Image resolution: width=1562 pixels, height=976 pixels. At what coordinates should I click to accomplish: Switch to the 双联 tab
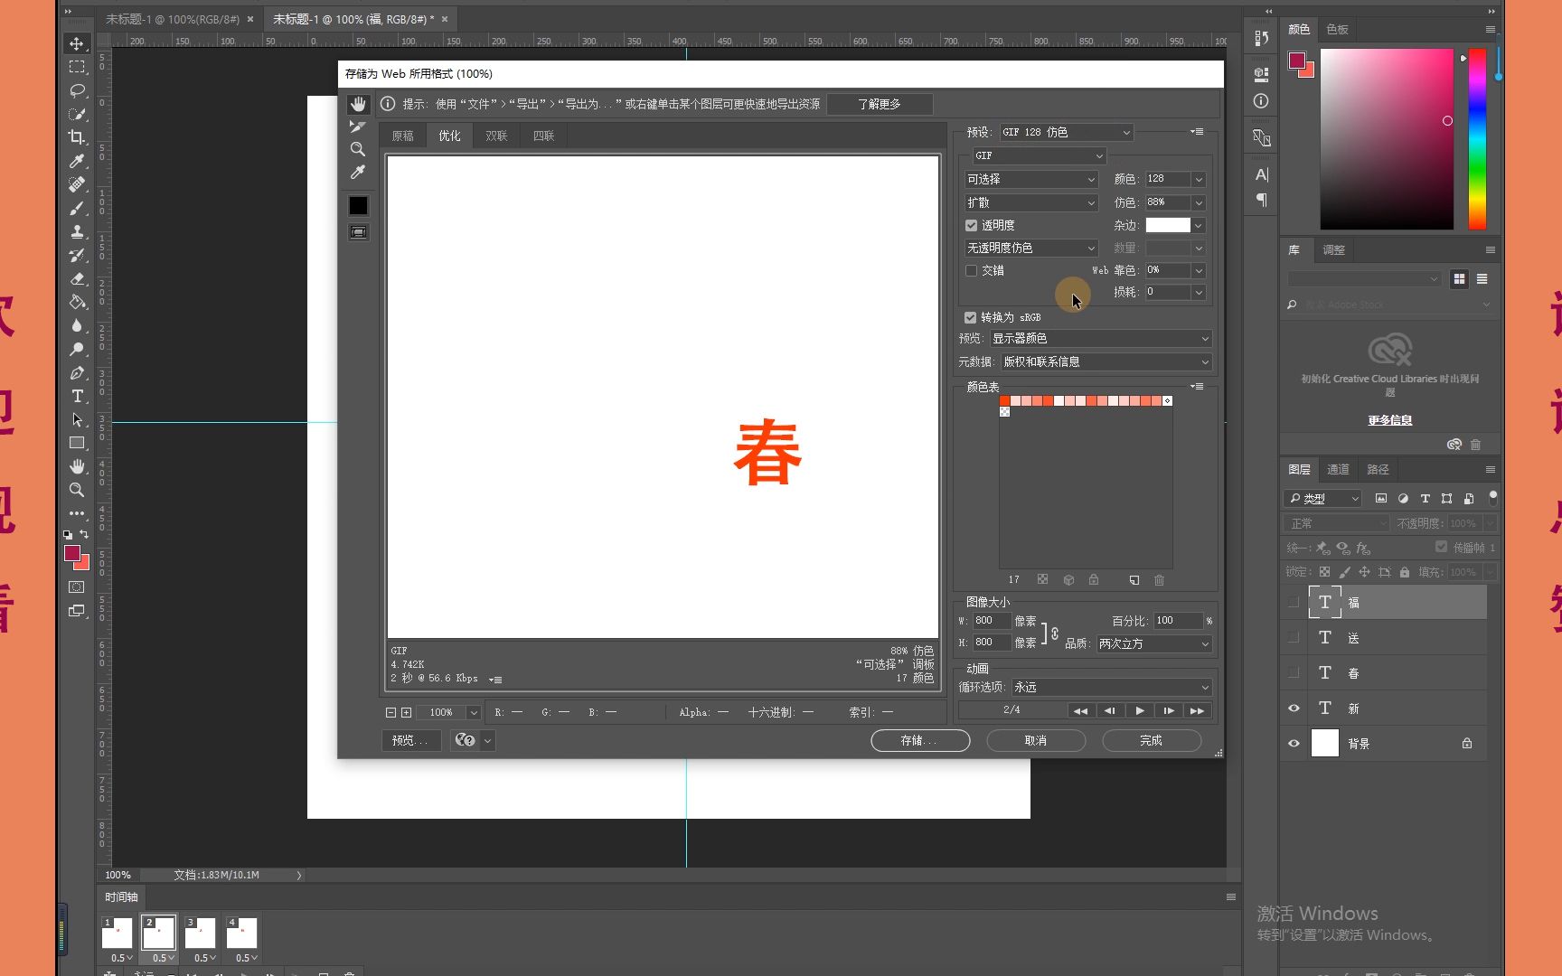(x=496, y=135)
